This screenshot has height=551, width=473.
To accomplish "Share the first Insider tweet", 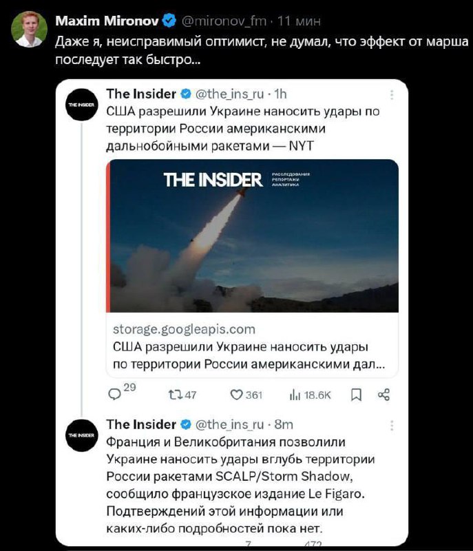I will pos(383,395).
